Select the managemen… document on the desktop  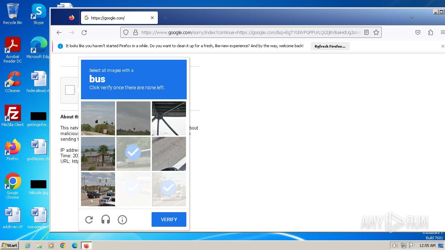39,218
